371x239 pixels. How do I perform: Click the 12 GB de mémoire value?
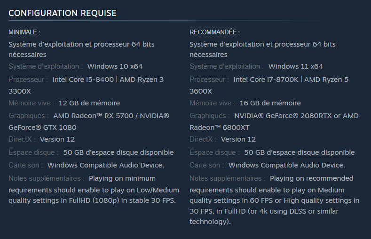89,103
